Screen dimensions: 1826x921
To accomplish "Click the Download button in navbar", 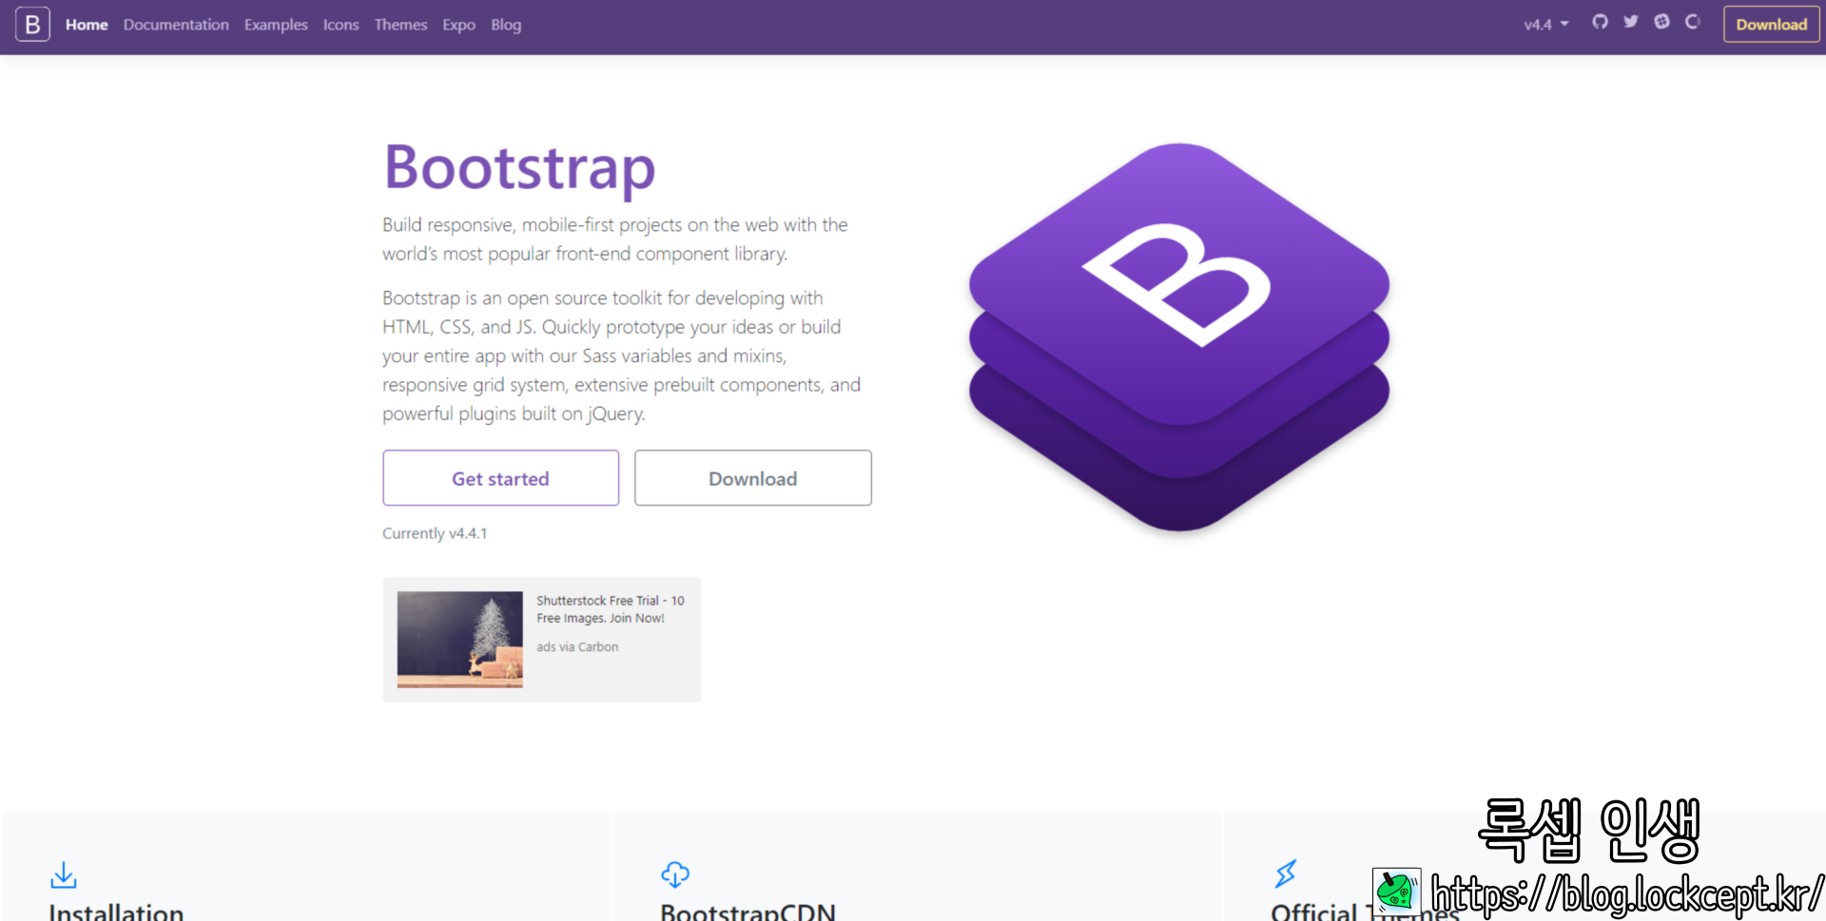I will [1771, 25].
